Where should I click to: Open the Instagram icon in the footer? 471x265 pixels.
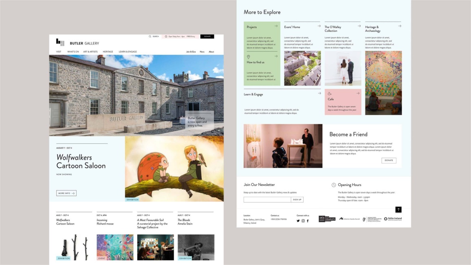tap(303, 221)
